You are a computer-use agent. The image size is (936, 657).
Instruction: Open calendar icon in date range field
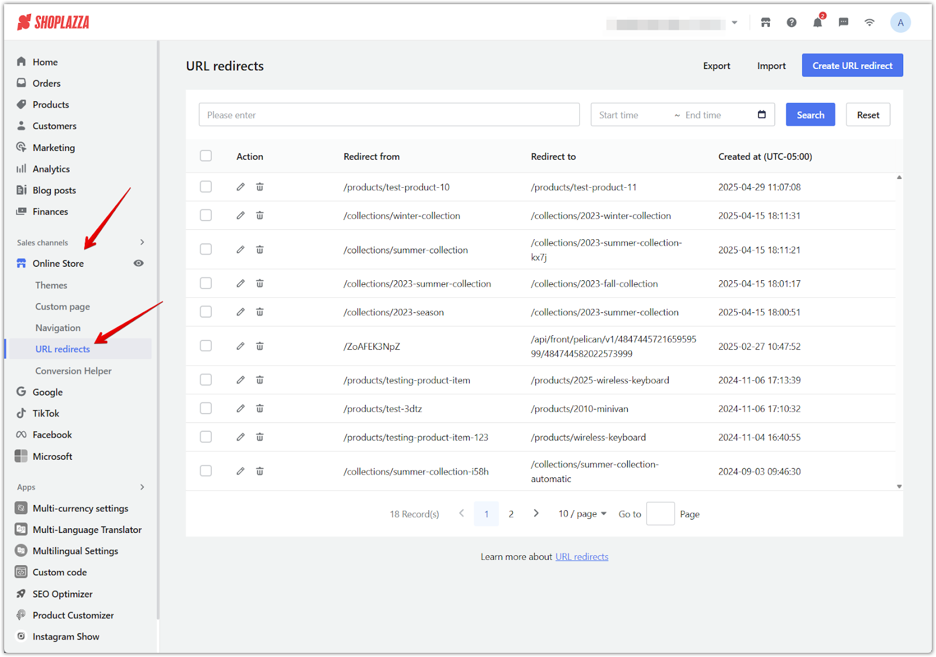pyautogui.click(x=762, y=115)
